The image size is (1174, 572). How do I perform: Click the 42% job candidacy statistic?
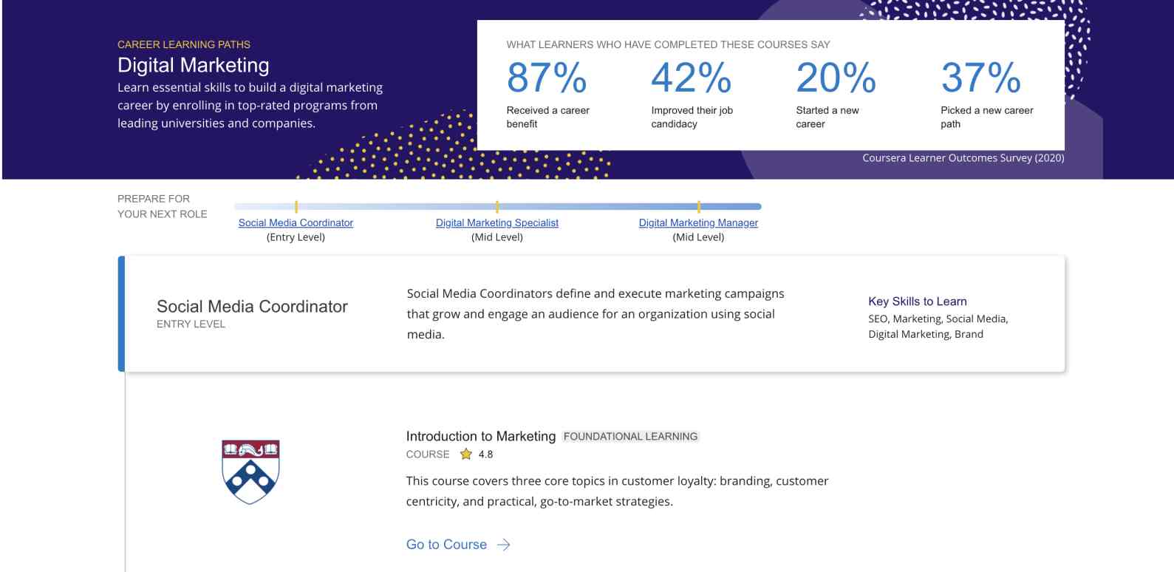tap(692, 78)
